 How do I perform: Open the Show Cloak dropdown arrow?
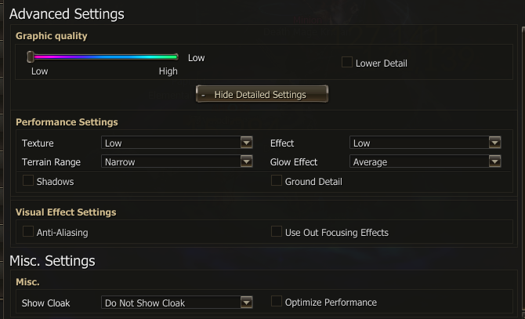coord(246,302)
